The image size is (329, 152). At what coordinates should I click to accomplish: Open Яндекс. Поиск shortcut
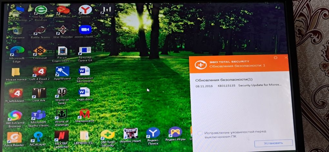tap(153, 136)
